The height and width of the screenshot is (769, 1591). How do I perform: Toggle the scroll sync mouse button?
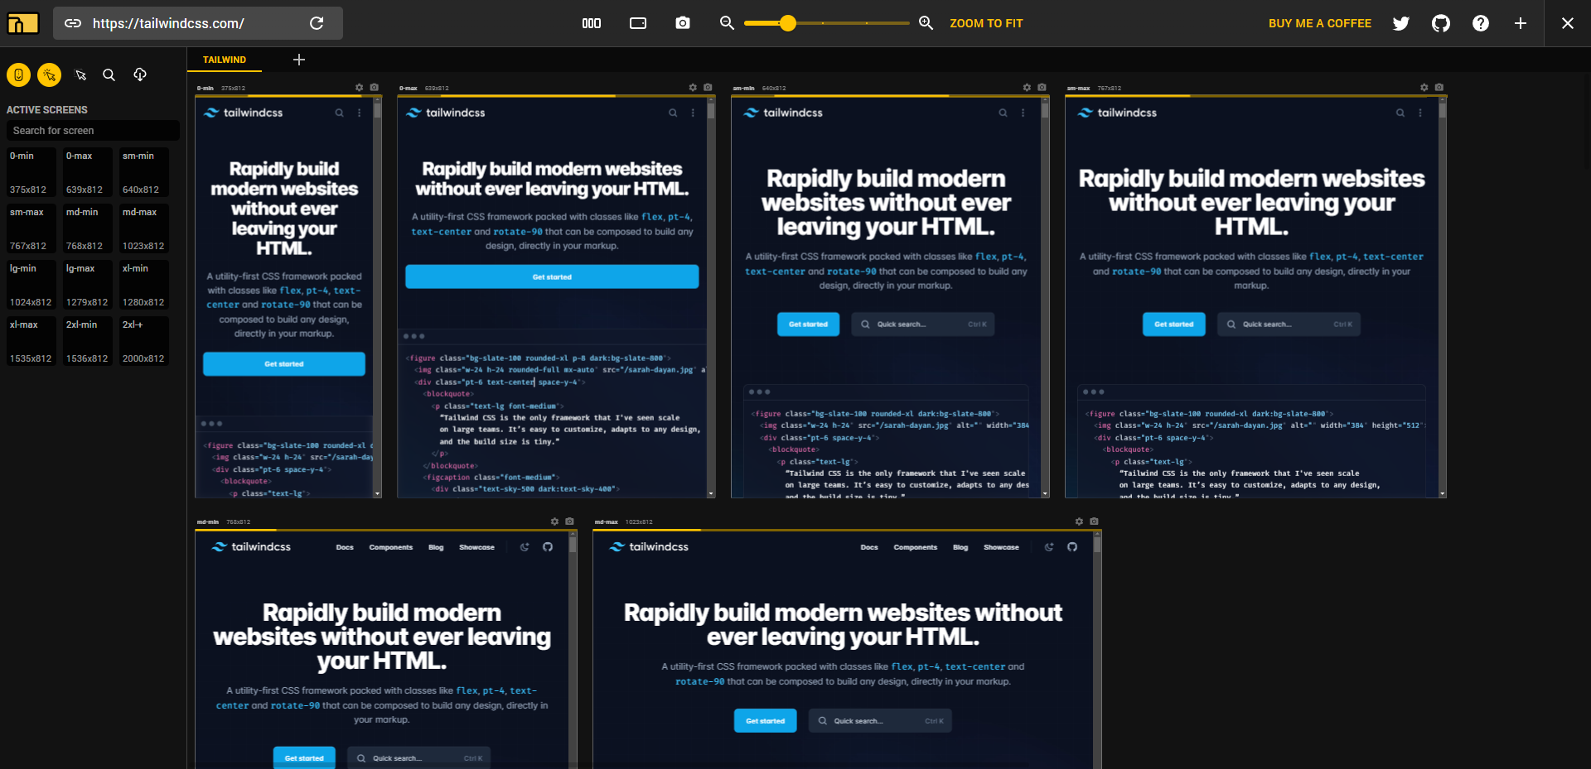18,75
